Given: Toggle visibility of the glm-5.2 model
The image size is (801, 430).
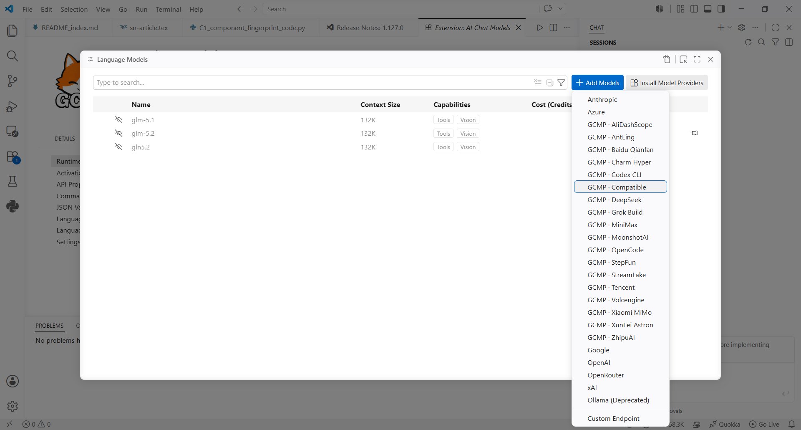Looking at the screenshot, I should tap(118, 134).
